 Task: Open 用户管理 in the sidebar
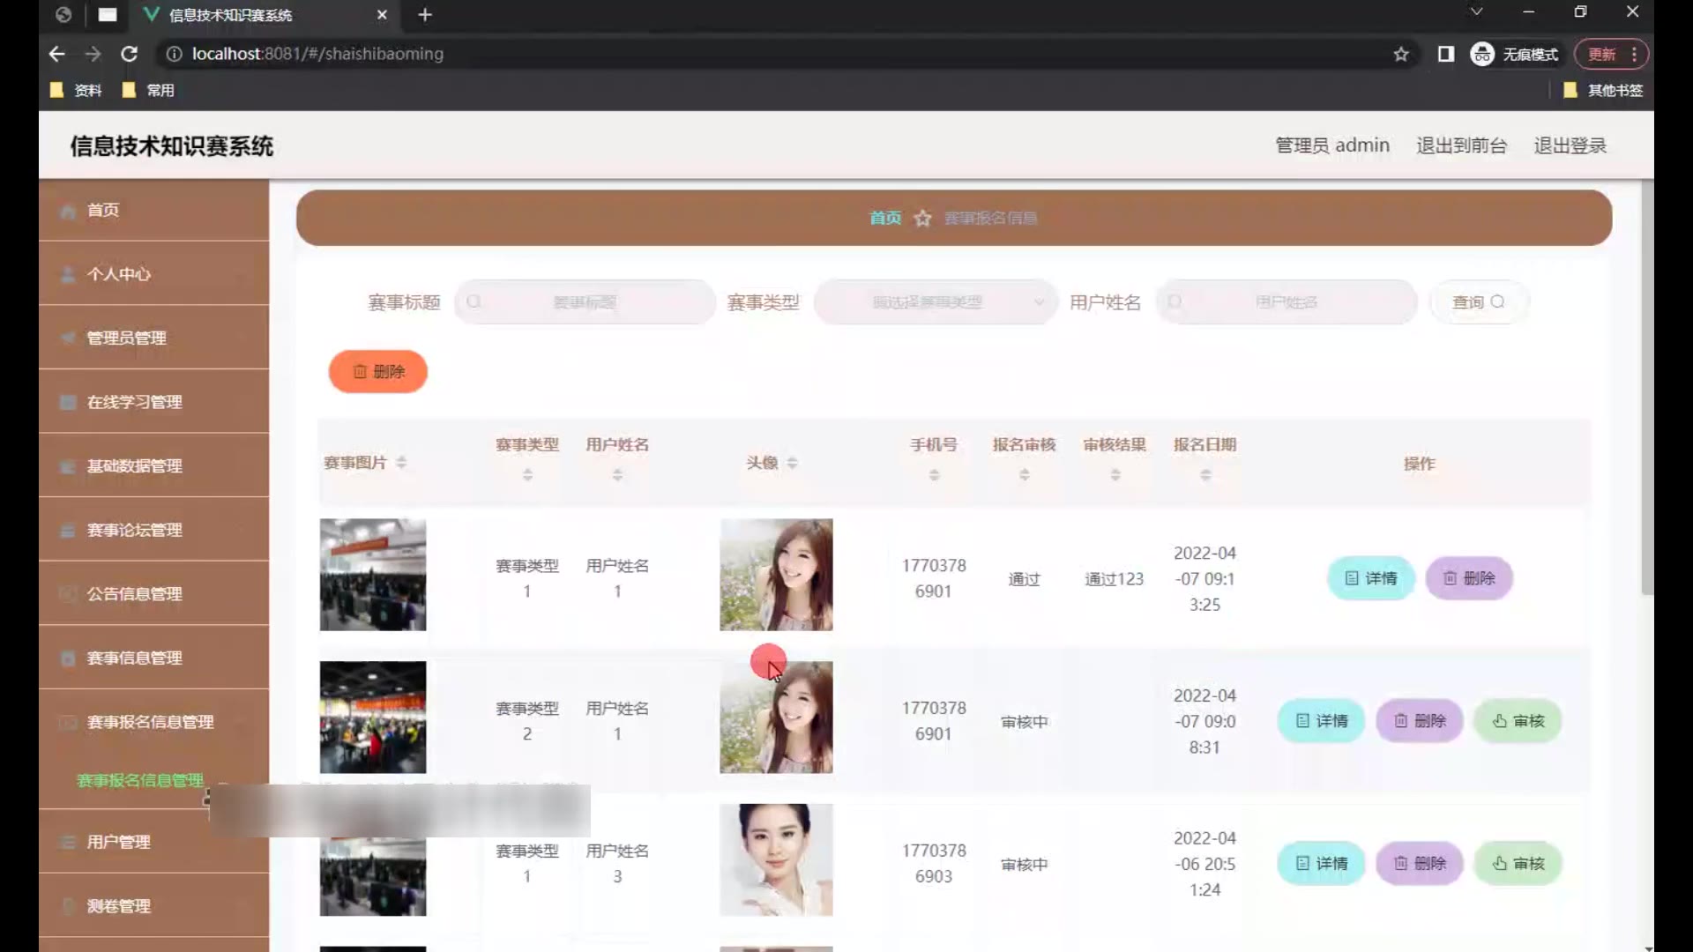(x=118, y=842)
